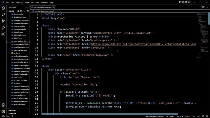Open sellingHistory.php in Explorer

click(21, 56)
